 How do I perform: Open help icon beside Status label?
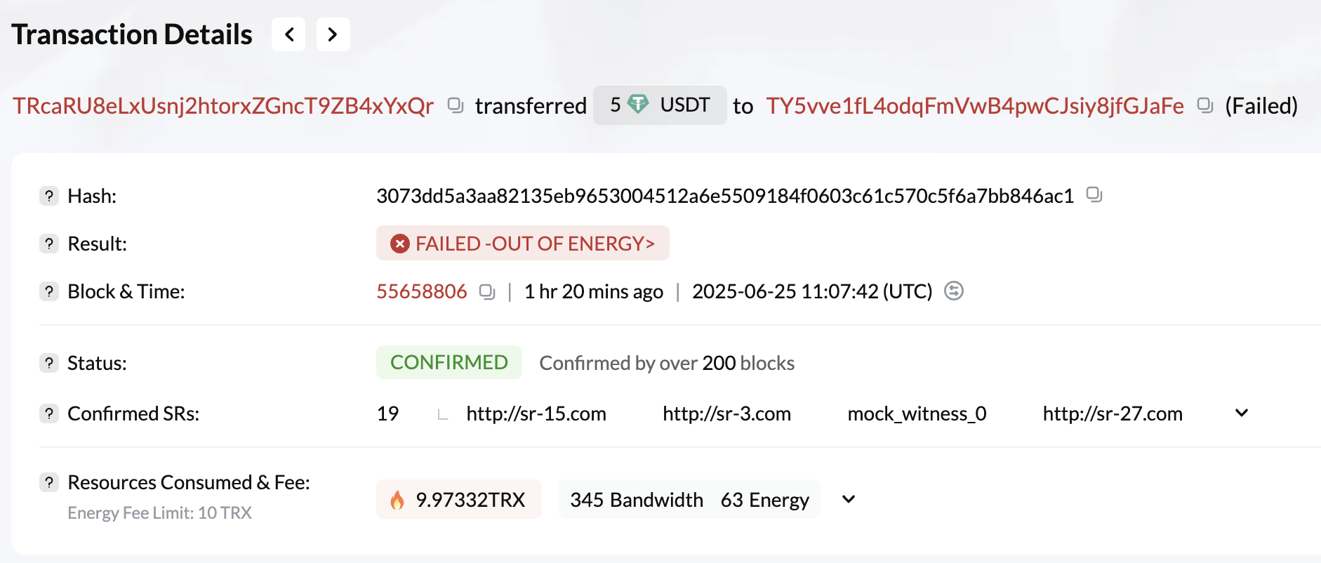pyautogui.click(x=49, y=363)
